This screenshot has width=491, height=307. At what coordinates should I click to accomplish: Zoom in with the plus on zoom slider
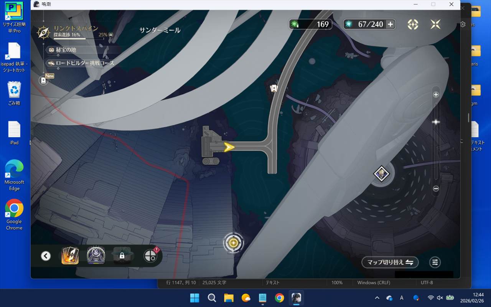pos(436,95)
